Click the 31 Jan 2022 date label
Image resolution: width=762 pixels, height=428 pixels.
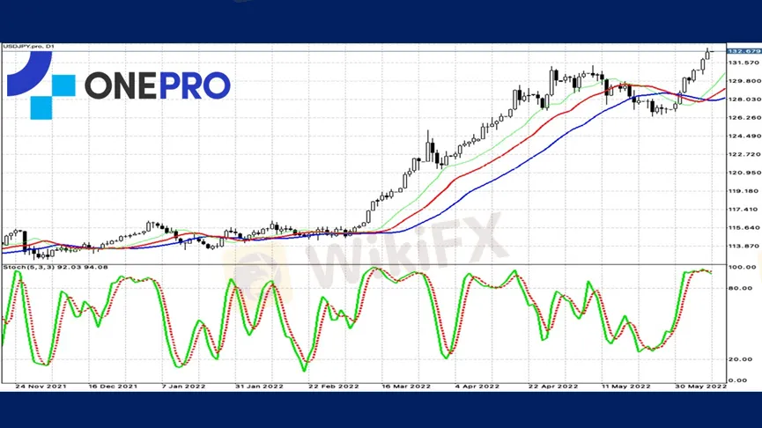(259, 387)
